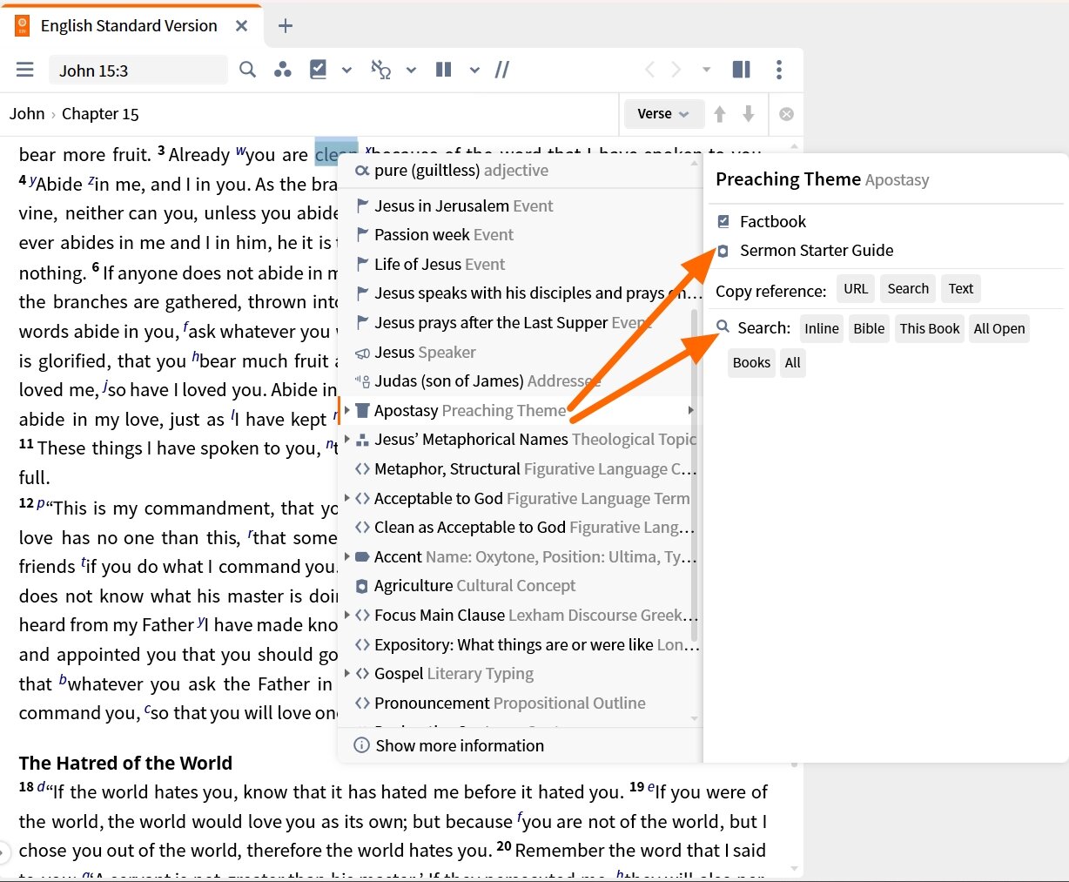Open columns layout dropdown arrow
The width and height of the screenshot is (1069, 882).
click(475, 70)
